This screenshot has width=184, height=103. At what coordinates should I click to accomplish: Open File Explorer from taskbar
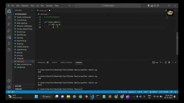click(x=68, y=97)
